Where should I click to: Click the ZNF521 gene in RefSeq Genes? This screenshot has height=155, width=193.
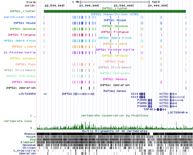point(67,93)
